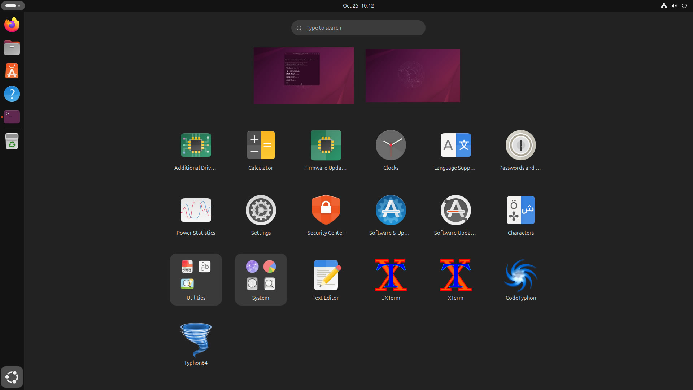Launch the Calculator app
This screenshot has height=390, width=693.
(x=261, y=145)
